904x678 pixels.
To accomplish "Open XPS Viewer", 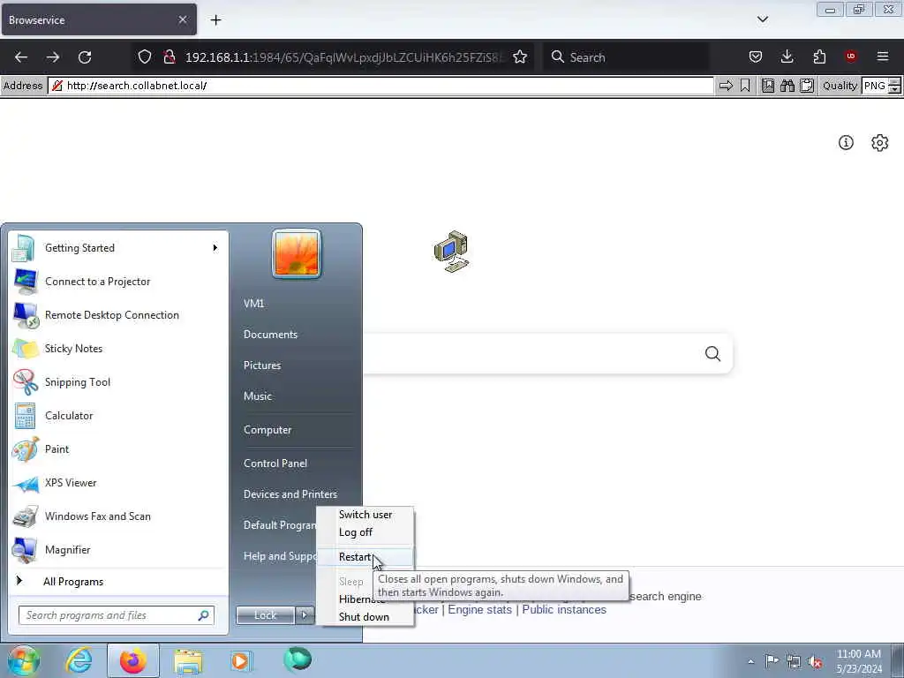I will [x=119, y=483].
